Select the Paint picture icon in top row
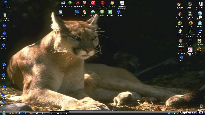Screen dimensions: 205x115 click(85, 3)
